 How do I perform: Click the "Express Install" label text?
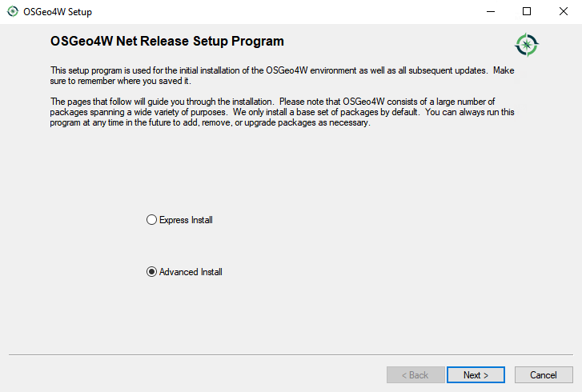click(186, 220)
